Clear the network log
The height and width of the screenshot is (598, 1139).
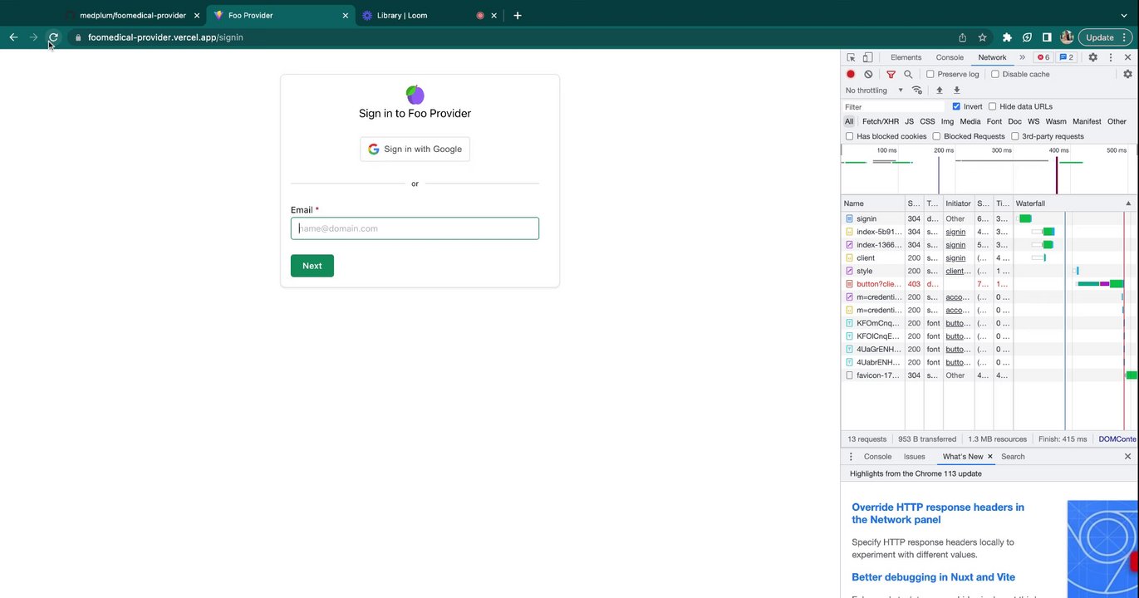pyautogui.click(x=868, y=74)
